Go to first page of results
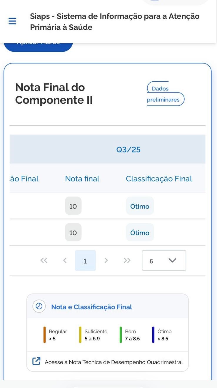Screen dimensions: 217x388 pos(44,260)
